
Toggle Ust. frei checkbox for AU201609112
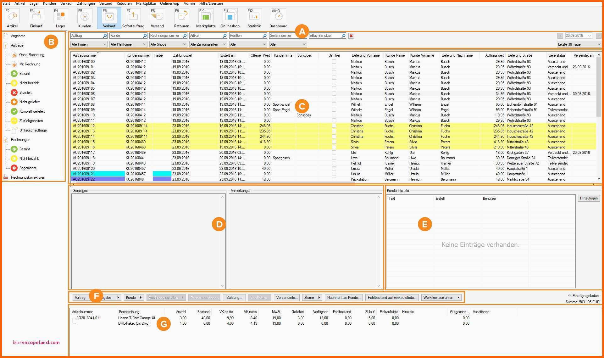coord(334,126)
